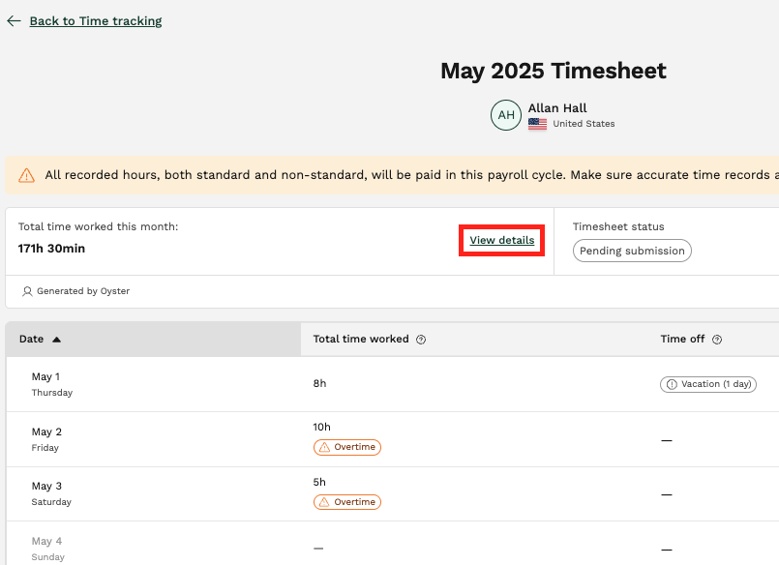Click the back arrow icon
The height and width of the screenshot is (565, 779).
point(14,21)
